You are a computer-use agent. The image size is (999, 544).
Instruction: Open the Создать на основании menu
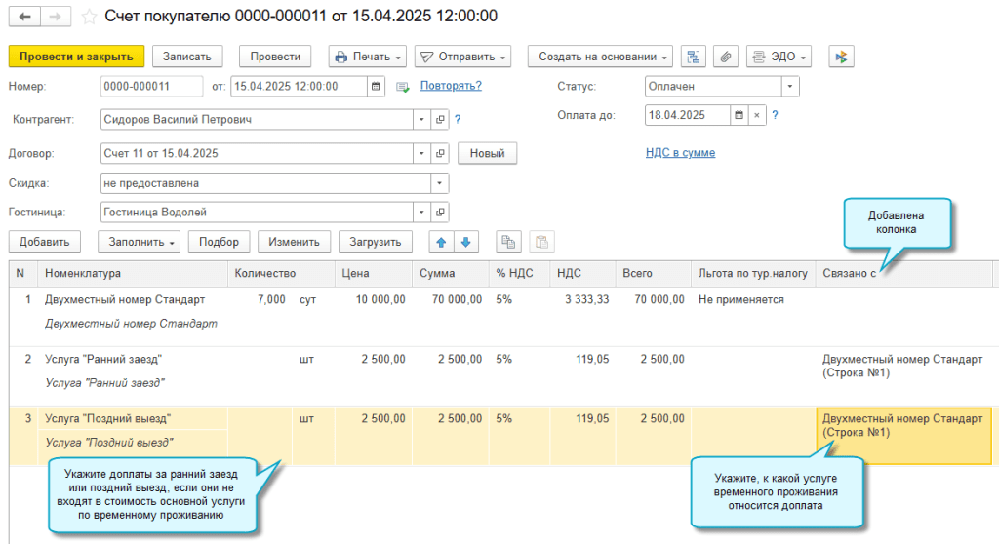[600, 57]
